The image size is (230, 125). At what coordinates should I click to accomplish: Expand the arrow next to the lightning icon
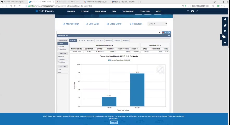click(x=188, y=6)
